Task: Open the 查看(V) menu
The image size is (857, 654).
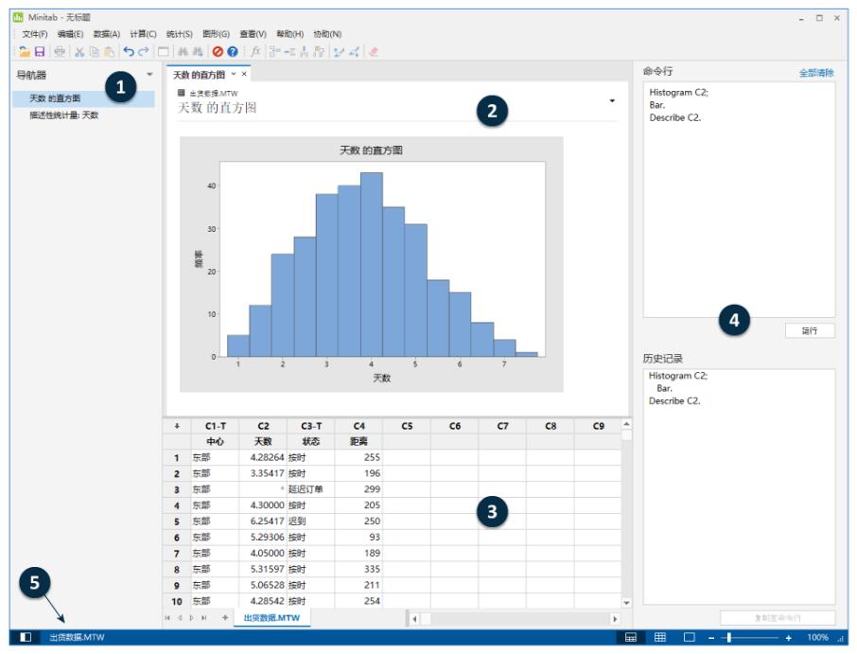Action: (254, 34)
